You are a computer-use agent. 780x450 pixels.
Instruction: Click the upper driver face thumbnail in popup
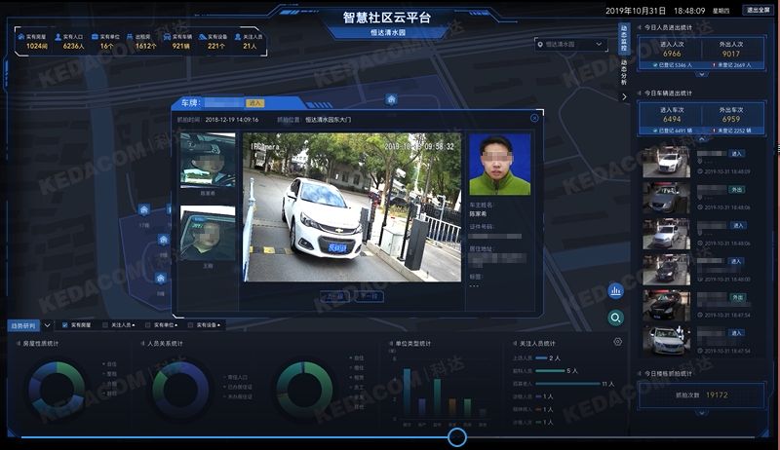pyautogui.click(x=208, y=160)
